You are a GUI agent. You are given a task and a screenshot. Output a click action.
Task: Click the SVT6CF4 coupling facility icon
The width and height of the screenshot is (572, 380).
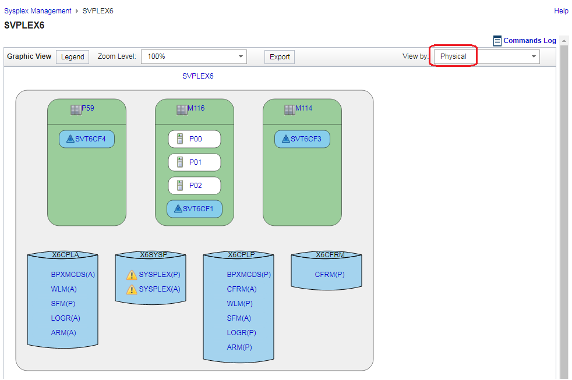point(70,139)
